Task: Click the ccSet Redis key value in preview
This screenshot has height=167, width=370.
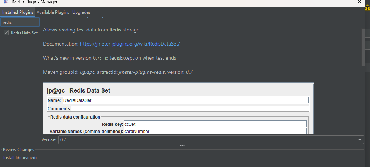Action: click(215, 124)
